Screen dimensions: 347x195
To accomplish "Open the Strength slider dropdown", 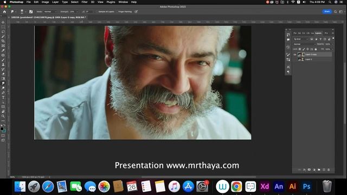I will pyautogui.click(x=78, y=11).
